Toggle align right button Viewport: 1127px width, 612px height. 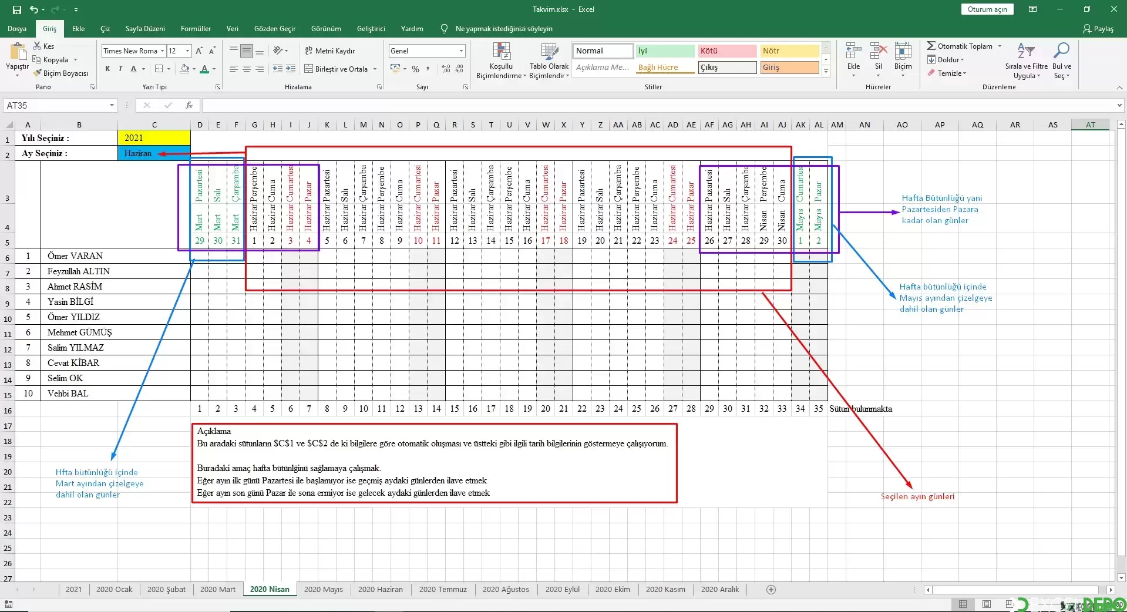coord(260,69)
